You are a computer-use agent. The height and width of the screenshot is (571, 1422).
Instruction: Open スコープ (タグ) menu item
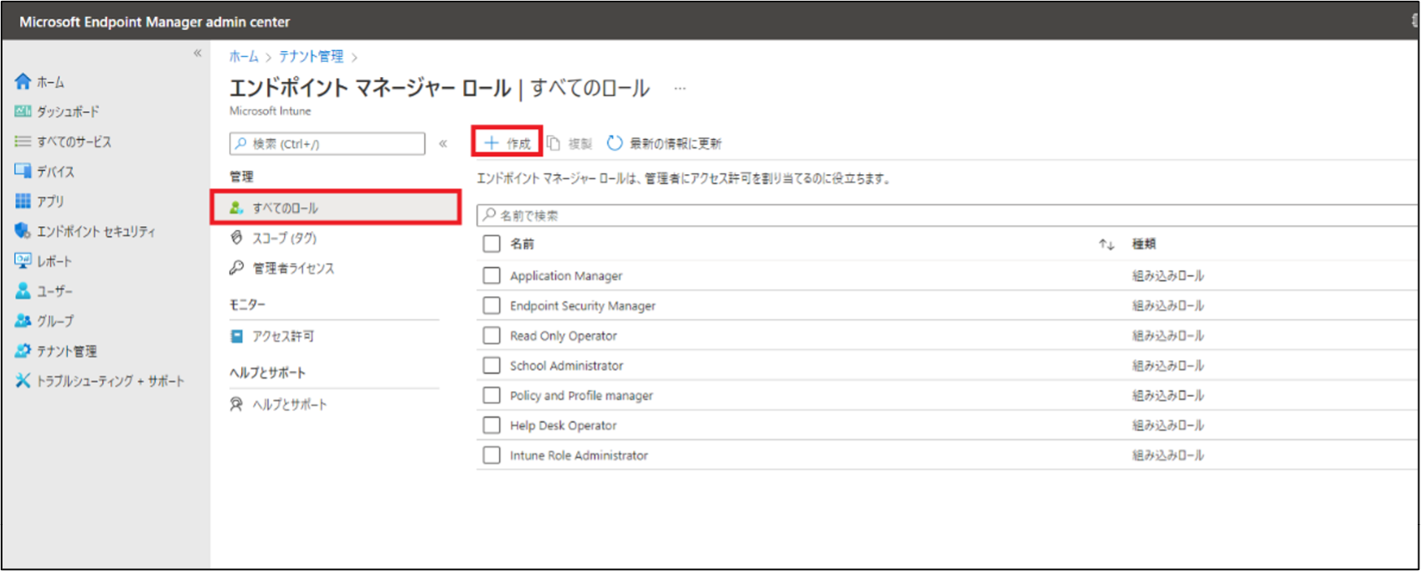[285, 238]
